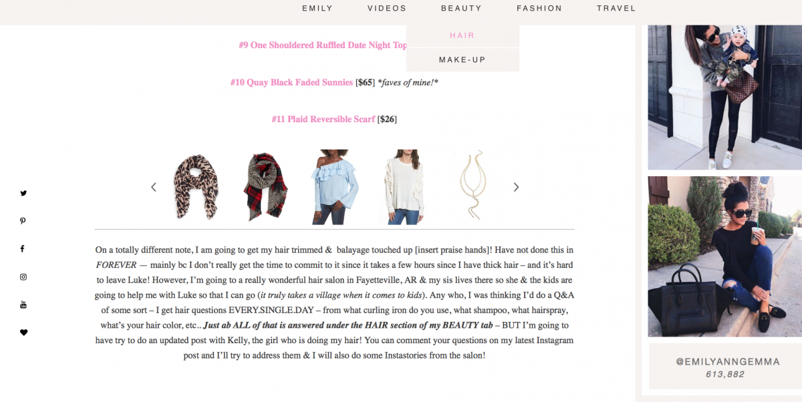Open Plaid Reversible Scarf link
This screenshot has width=802, height=406.
323,120
